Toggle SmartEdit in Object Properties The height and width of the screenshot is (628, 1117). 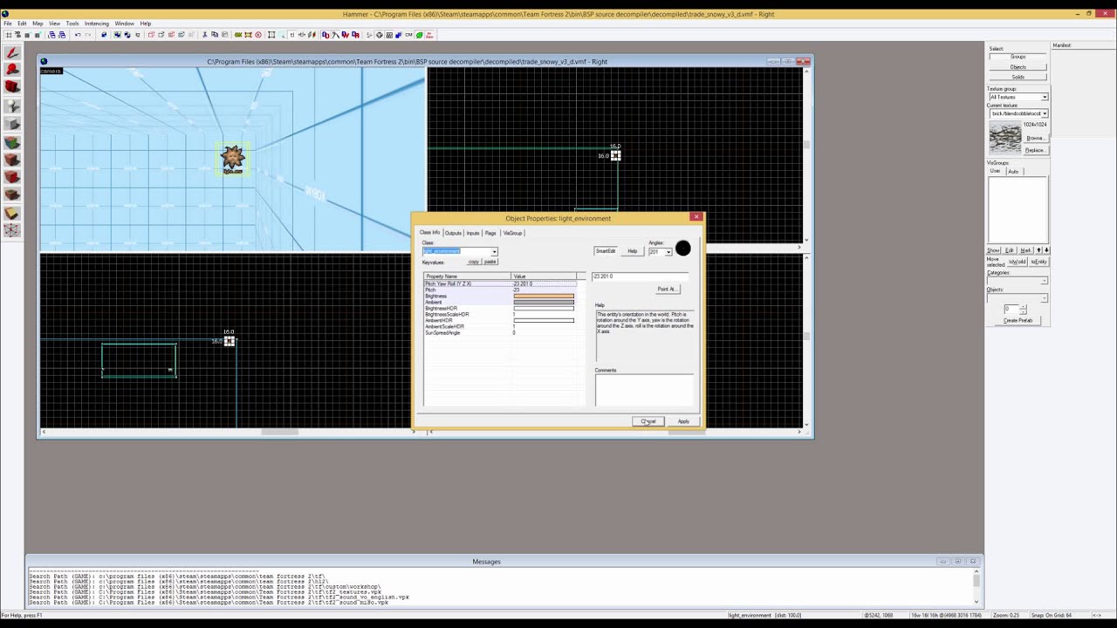coord(605,251)
